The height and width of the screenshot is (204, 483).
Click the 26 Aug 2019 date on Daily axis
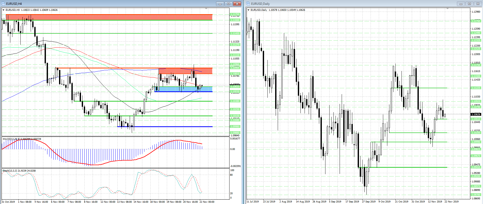319,202
